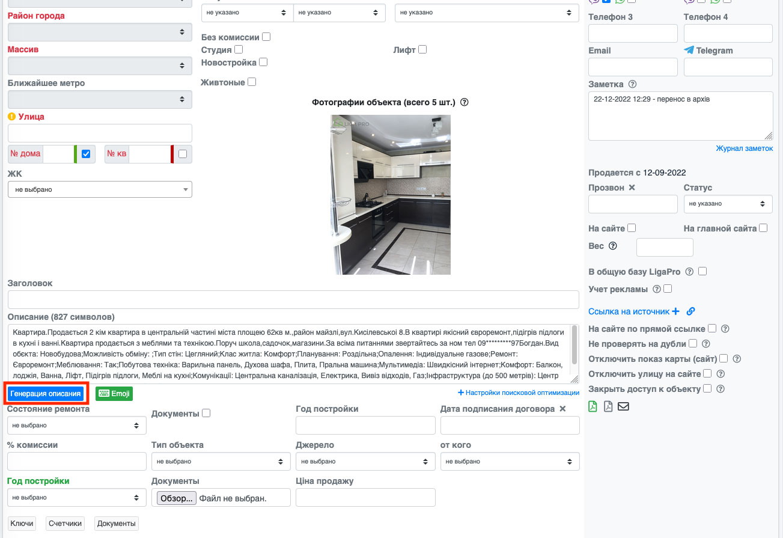Enable the Без комиссии checkbox
This screenshot has height=538, width=783.
click(x=266, y=37)
